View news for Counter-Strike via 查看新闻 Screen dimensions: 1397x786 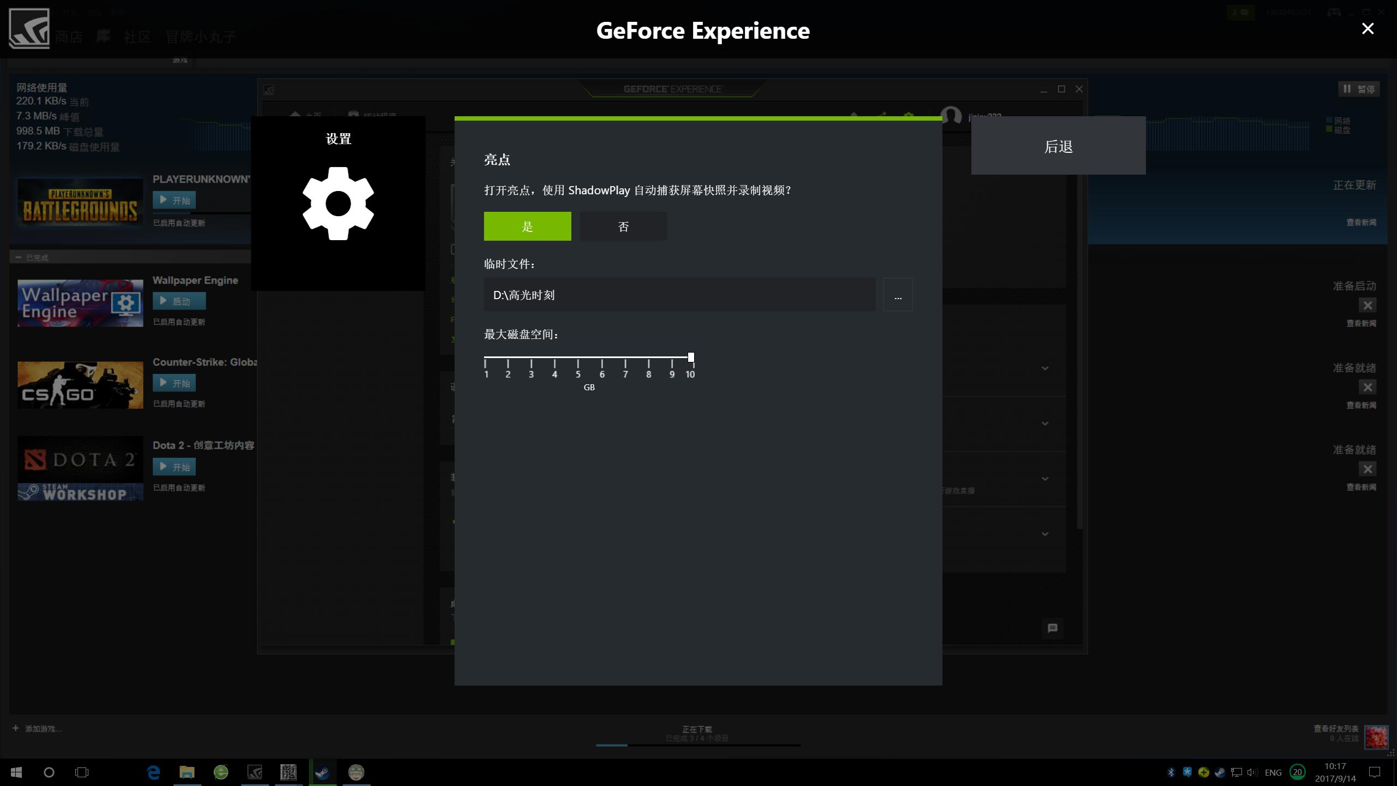pos(1361,405)
